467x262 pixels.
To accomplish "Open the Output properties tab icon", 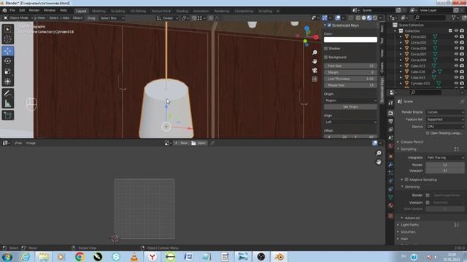I will [391, 122].
